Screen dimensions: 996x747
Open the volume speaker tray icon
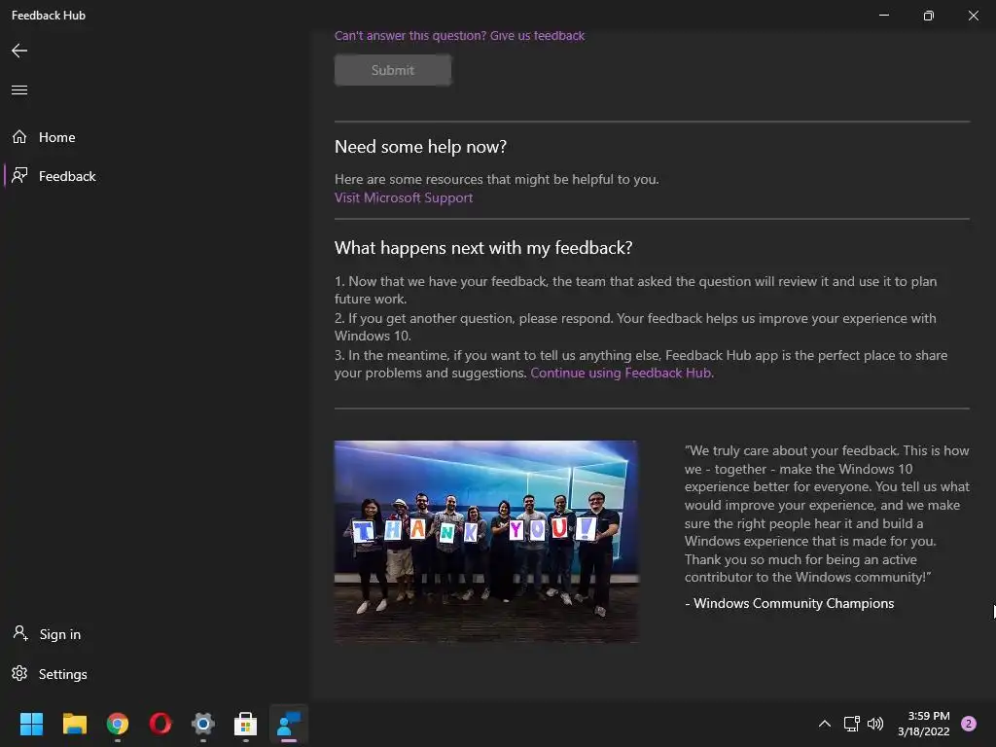(x=875, y=724)
